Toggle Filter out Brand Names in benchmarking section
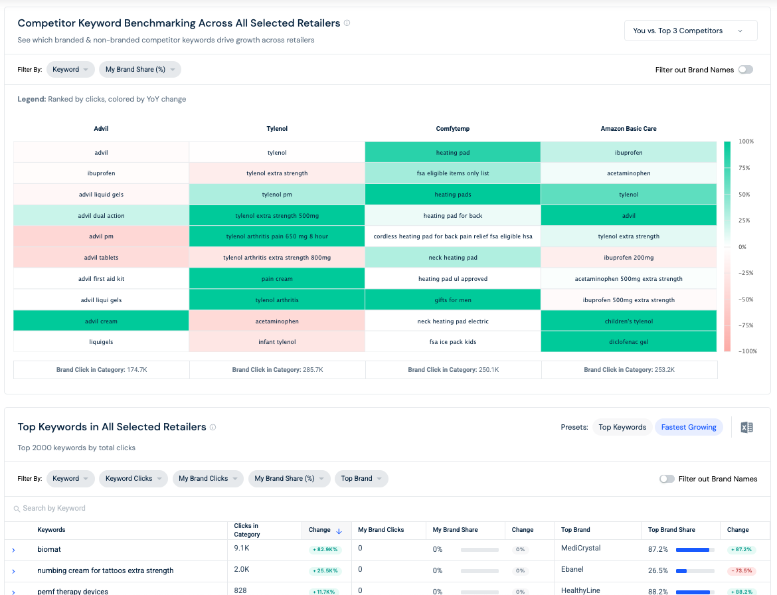777x595 pixels. tap(745, 70)
